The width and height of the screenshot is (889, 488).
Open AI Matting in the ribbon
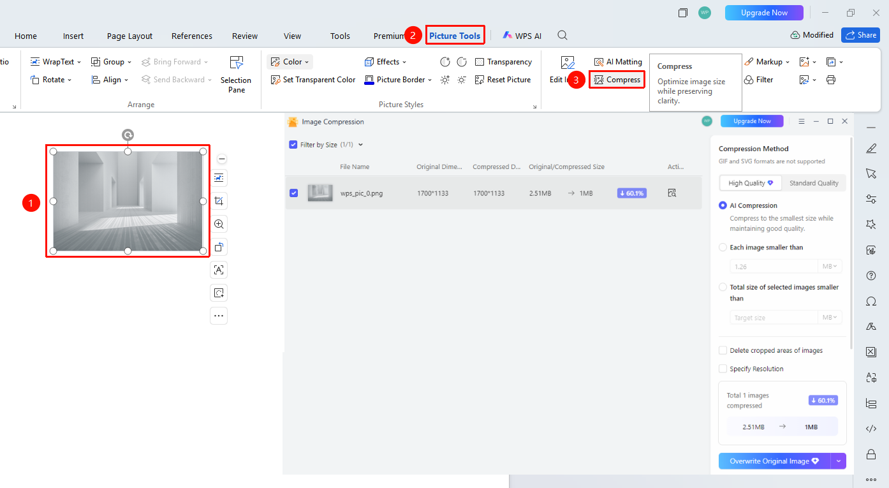click(618, 62)
